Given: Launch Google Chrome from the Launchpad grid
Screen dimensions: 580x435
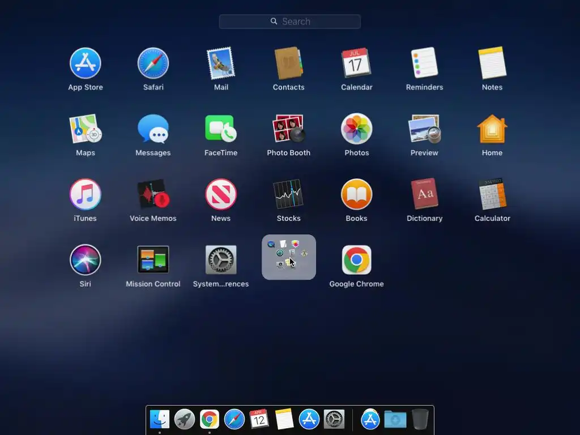Looking at the screenshot, I should coord(356,259).
